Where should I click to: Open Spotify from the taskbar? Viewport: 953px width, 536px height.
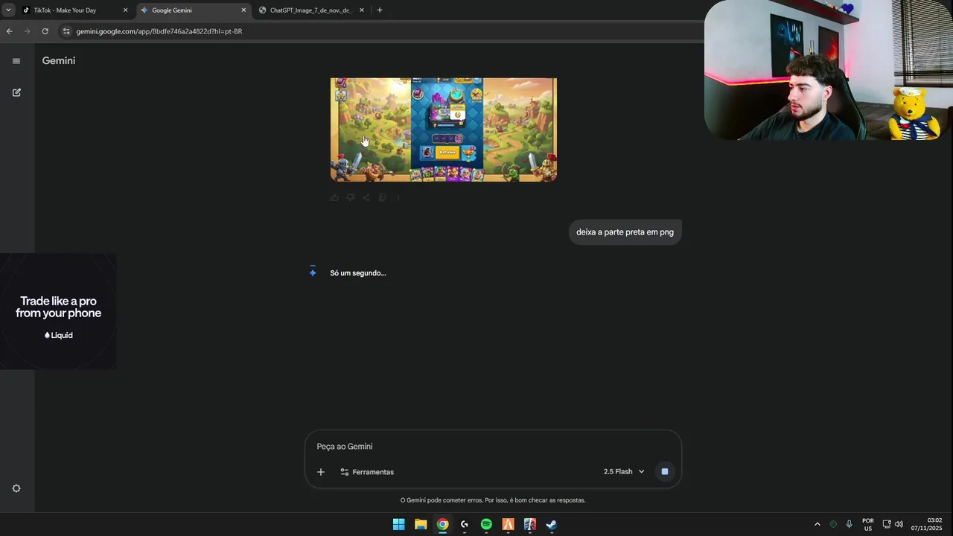point(486,524)
